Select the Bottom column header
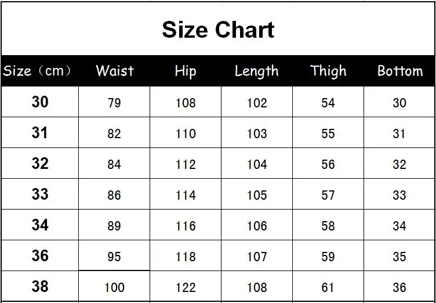The width and height of the screenshot is (436, 303). click(x=400, y=71)
